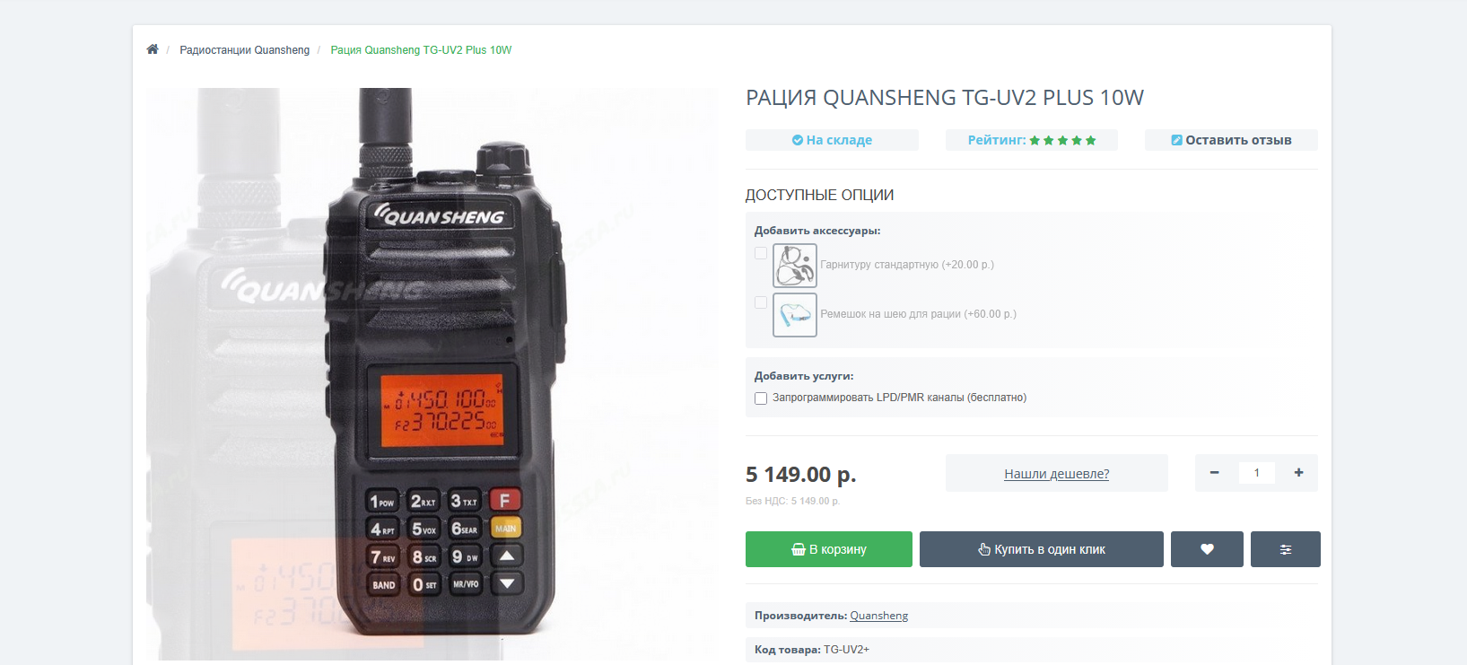Enlarge the main radio product image
This screenshot has width=1467, height=665.
click(x=432, y=375)
